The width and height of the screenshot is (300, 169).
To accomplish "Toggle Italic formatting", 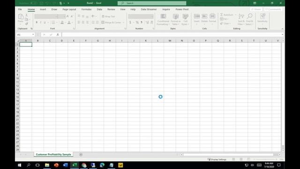I will [x=41, y=23].
